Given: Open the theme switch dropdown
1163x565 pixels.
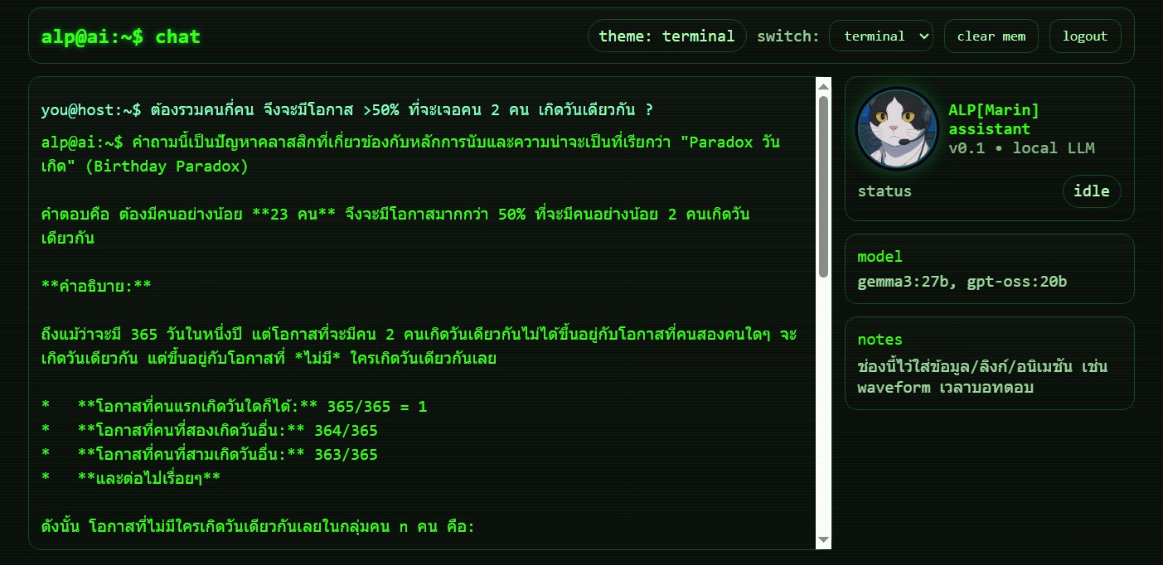Looking at the screenshot, I should coord(880,36).
